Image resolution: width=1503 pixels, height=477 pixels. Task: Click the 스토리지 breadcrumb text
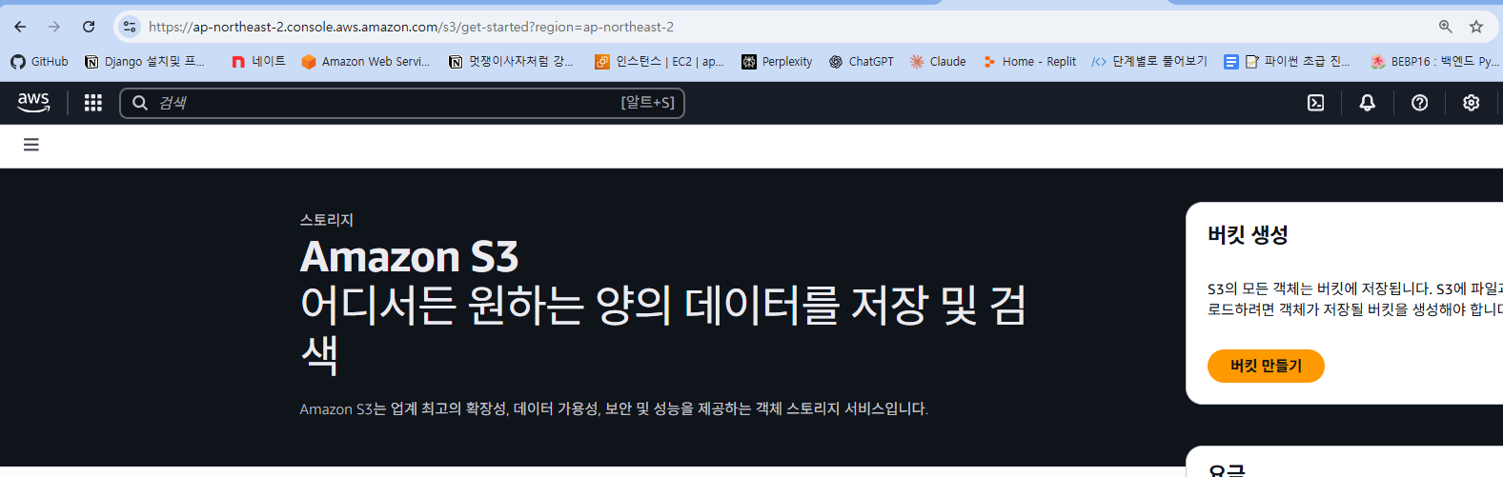pyautogui.click(x=327, y=219)
